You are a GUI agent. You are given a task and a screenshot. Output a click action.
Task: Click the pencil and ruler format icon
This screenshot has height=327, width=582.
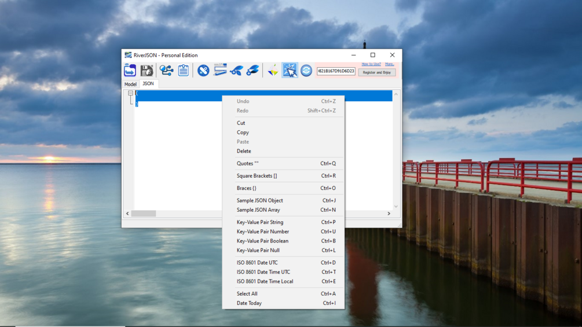click(x=219, y=69)
